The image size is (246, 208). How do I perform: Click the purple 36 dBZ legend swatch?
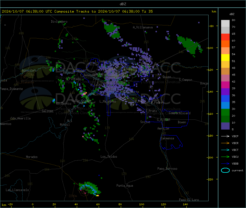[x=225, y=92]
